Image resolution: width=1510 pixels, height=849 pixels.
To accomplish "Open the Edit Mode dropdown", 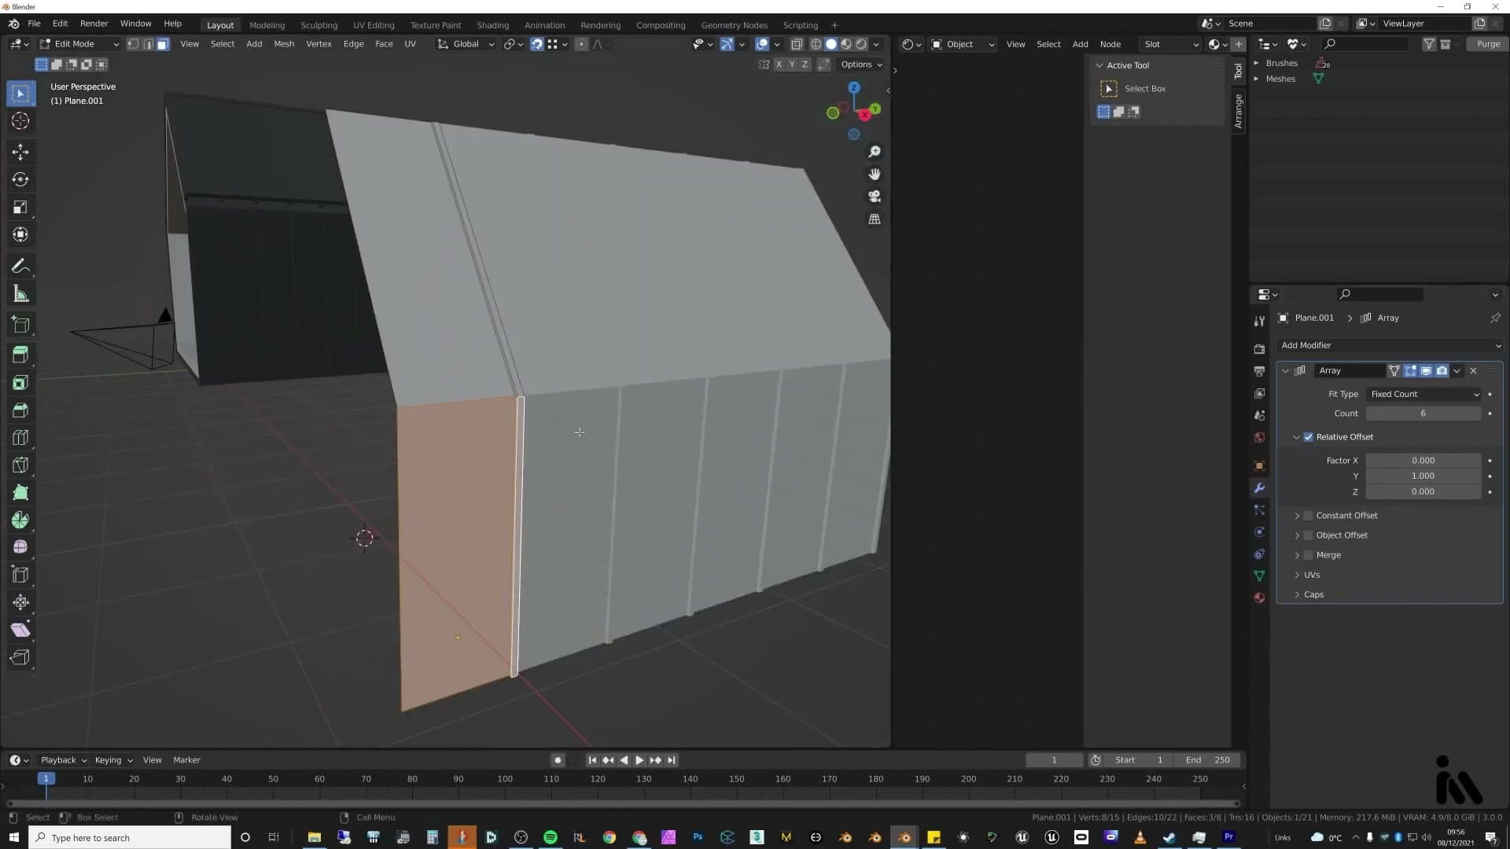I will [79, 44].
